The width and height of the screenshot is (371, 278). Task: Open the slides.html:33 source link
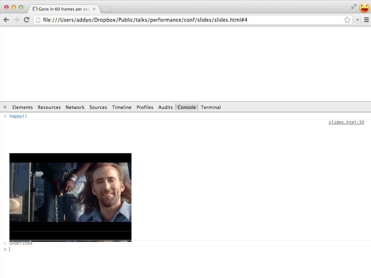[346, 122]
